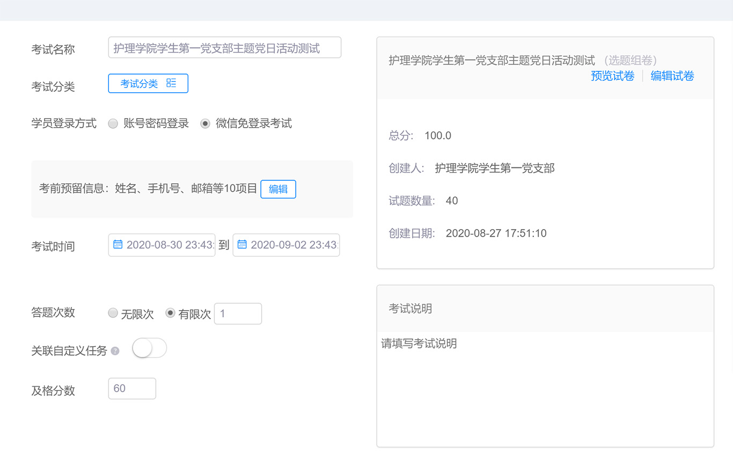This screenshot has width=733, height=463.
Task: Click the list icon in 考试分类 button
Action: [x=171, y=83]
